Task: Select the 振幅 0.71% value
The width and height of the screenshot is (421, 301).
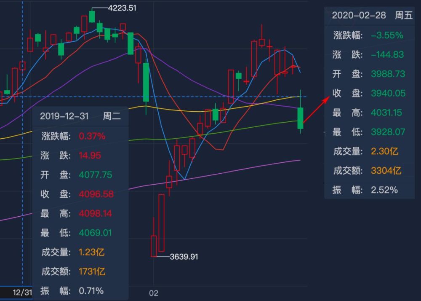Action: (91, 290)
